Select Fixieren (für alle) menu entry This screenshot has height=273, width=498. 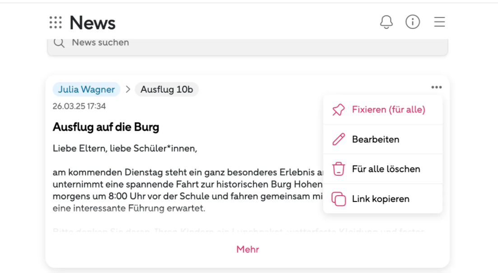383,110
